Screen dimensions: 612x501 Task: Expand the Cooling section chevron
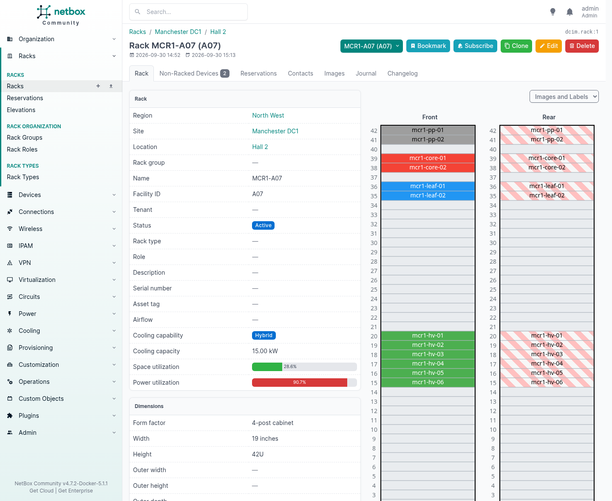[x=114, y=331]
